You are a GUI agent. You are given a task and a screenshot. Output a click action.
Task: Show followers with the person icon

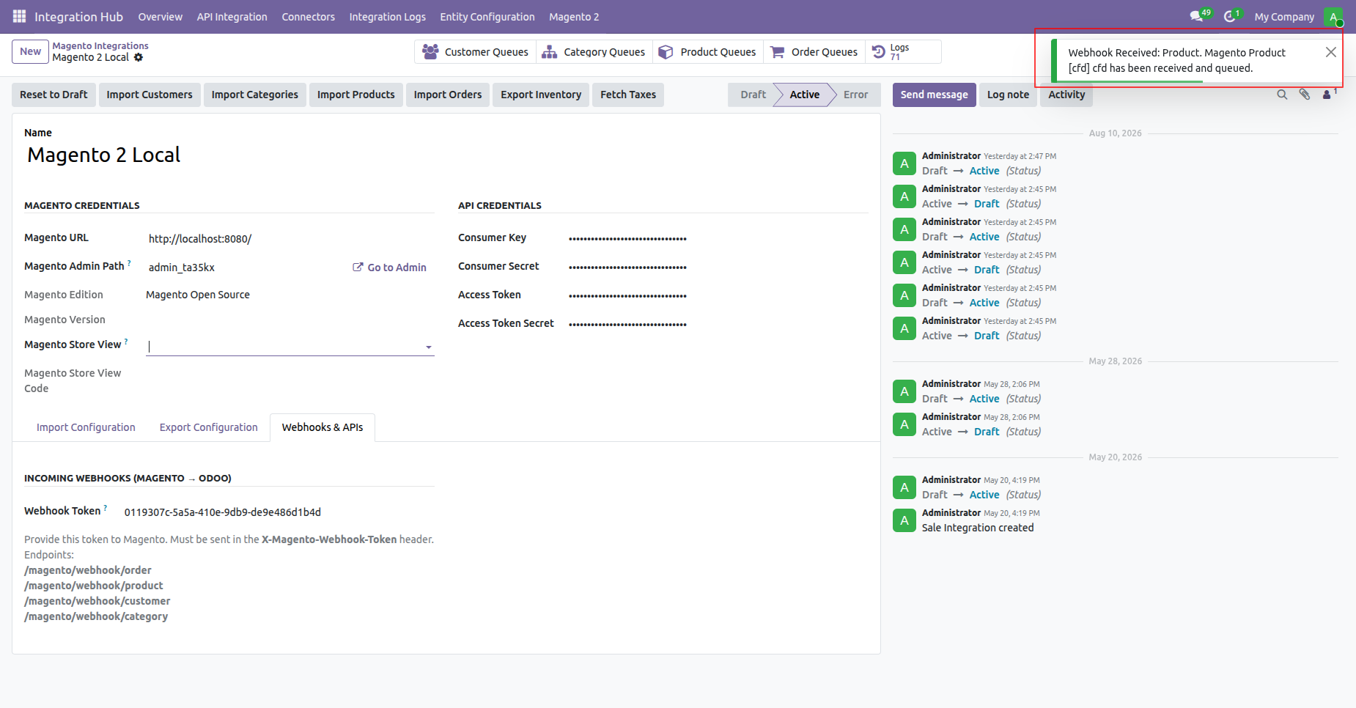point(1329,95)
